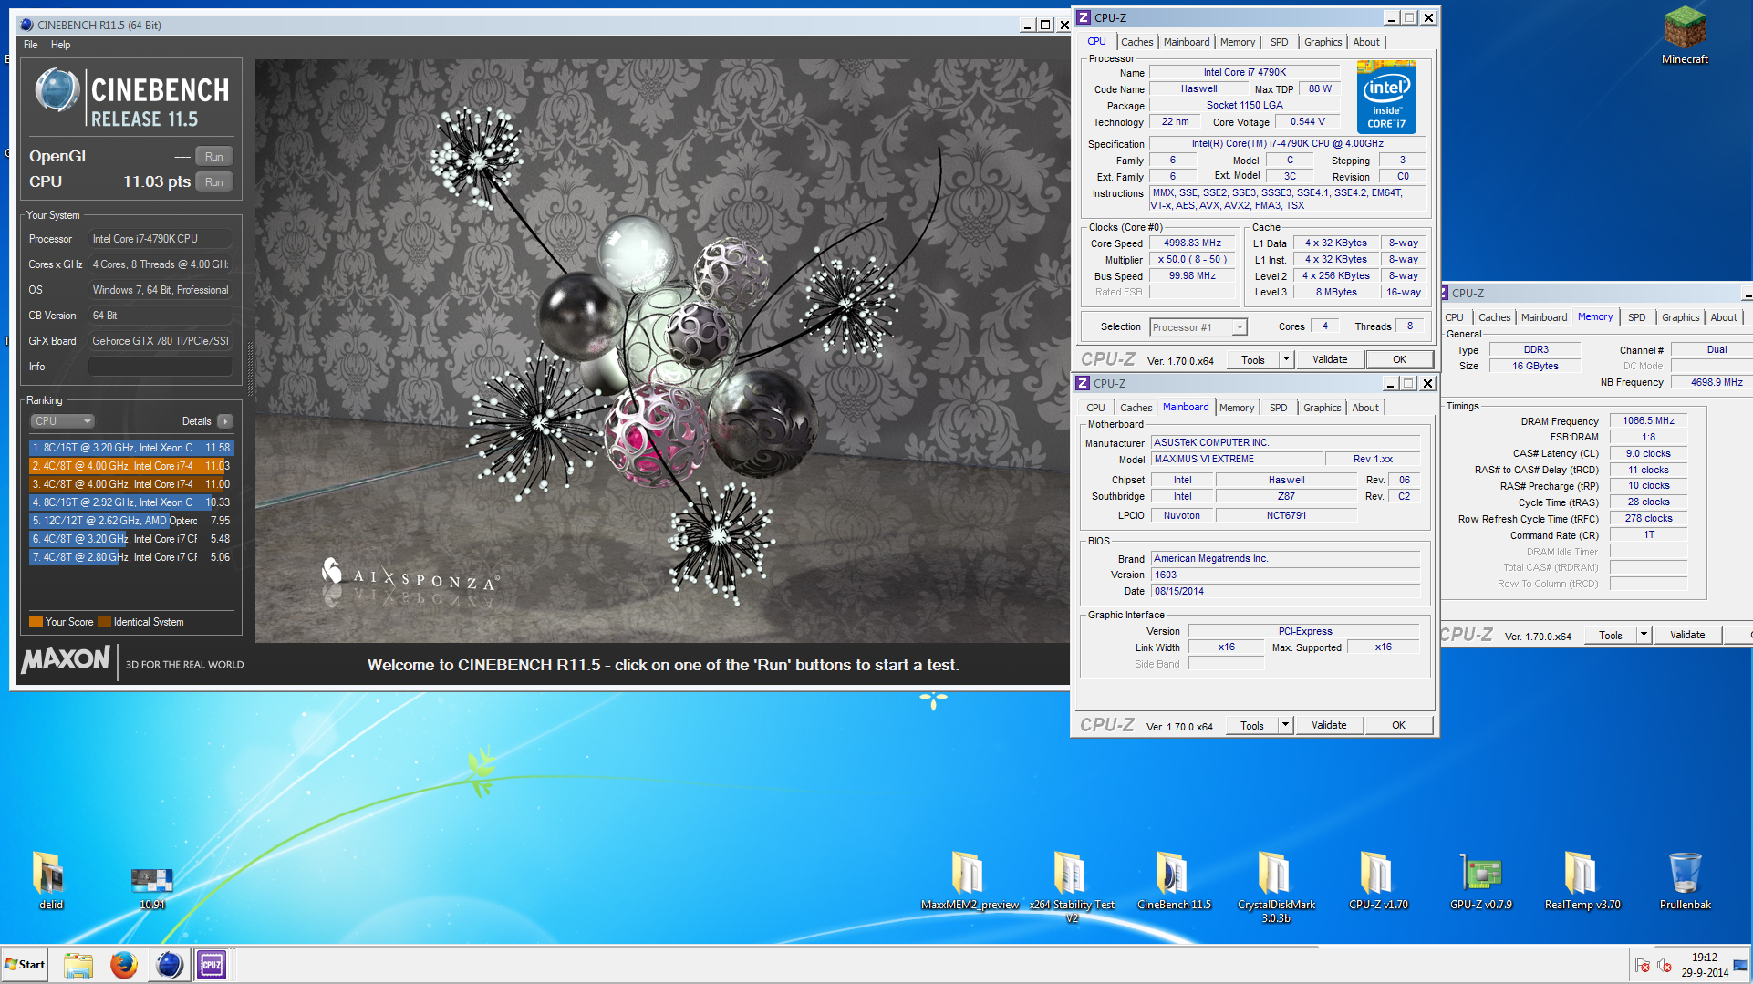Switch to About tab in Memory CPU-Z
The height and width of the screenshot is (984, 1753).
pyautogui.click(x=1723, y=317)
